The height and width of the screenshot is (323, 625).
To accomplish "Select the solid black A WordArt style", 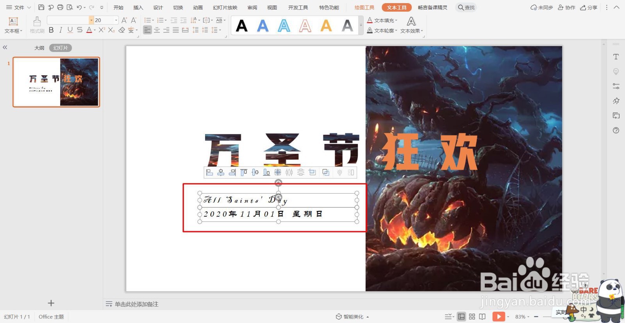I will 242,26.
